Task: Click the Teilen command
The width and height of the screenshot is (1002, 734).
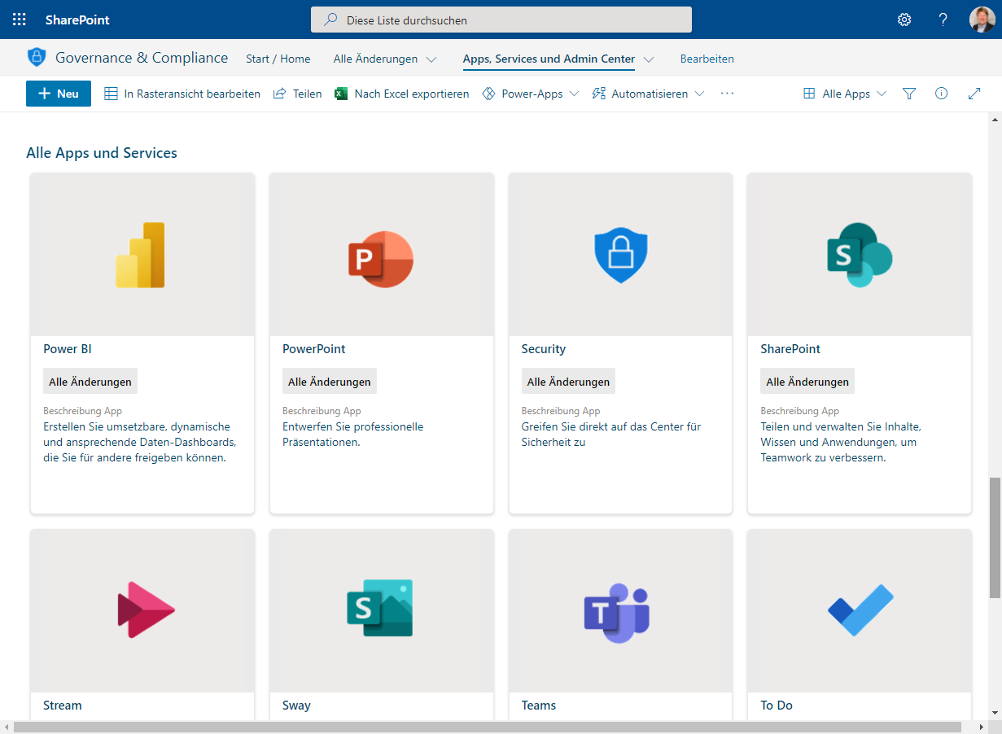Action: coord(297,94)
